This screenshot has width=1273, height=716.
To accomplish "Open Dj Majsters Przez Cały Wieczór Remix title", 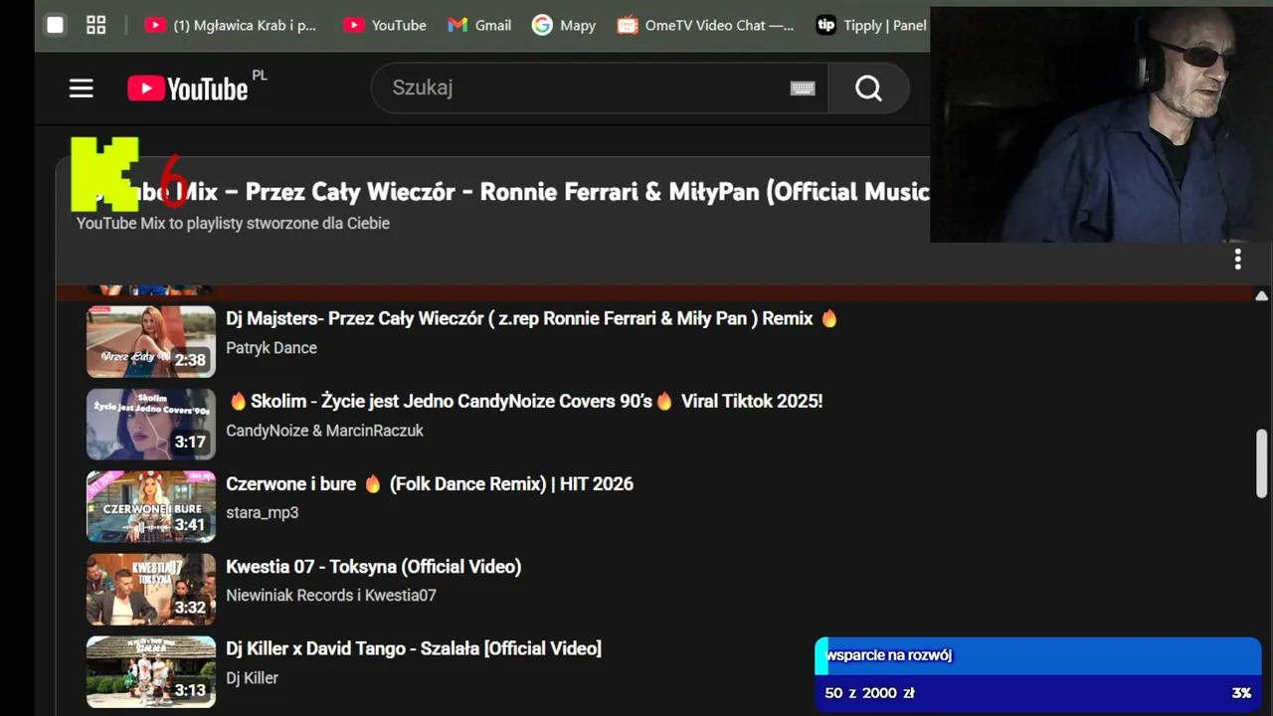I will (x=532, y=318).
